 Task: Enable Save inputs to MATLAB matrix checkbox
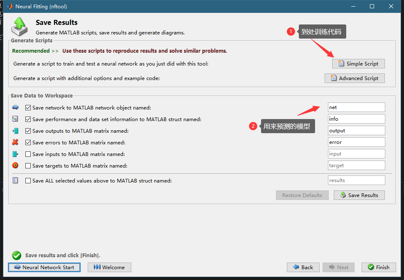pyautogui.click(x=28, y=154)
